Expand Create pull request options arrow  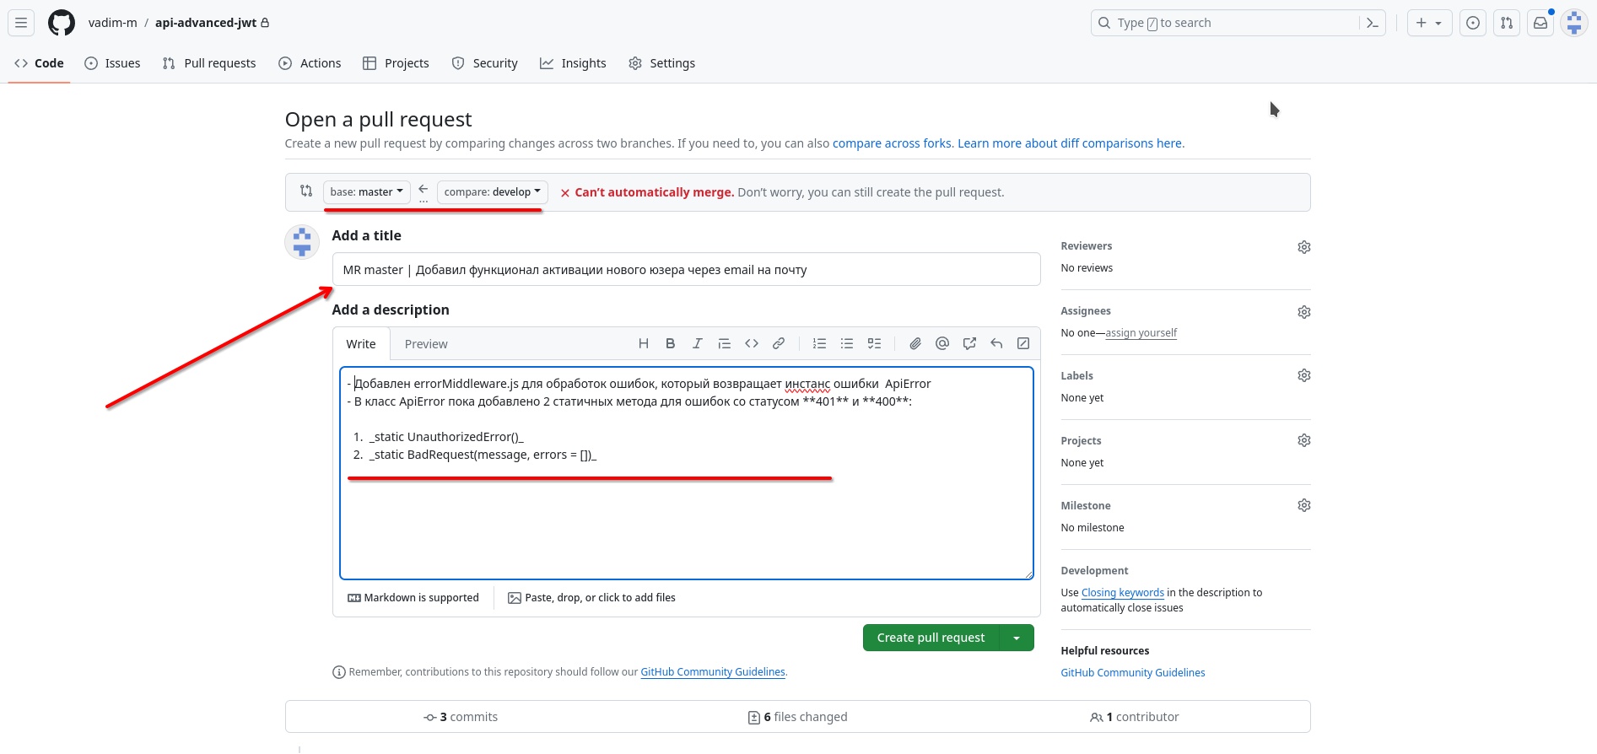pyautogui.click(x=1017, y=638)
